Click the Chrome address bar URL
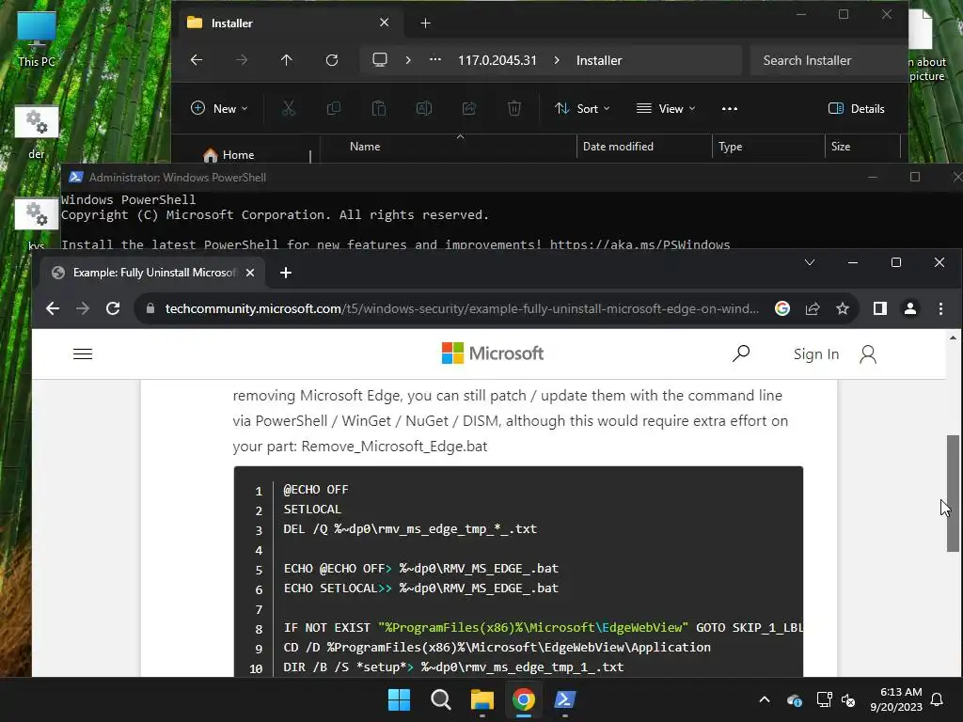 pos(462,308)
